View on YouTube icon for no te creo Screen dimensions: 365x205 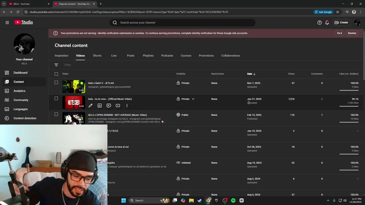click(118, 106)
